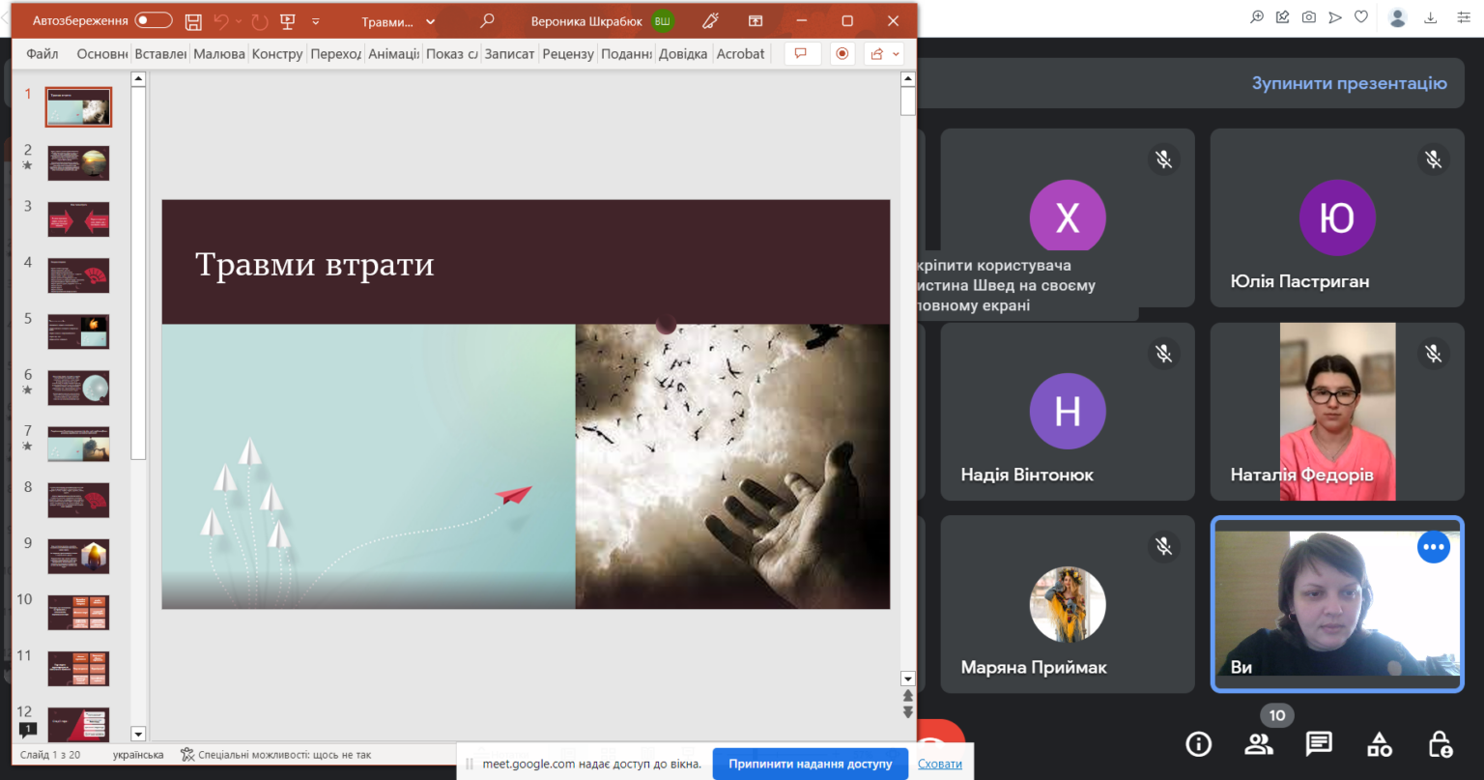This screenshot has width=1484, height=780.
Task: Open more options on your own video tile
Action: coord(1434,547)
